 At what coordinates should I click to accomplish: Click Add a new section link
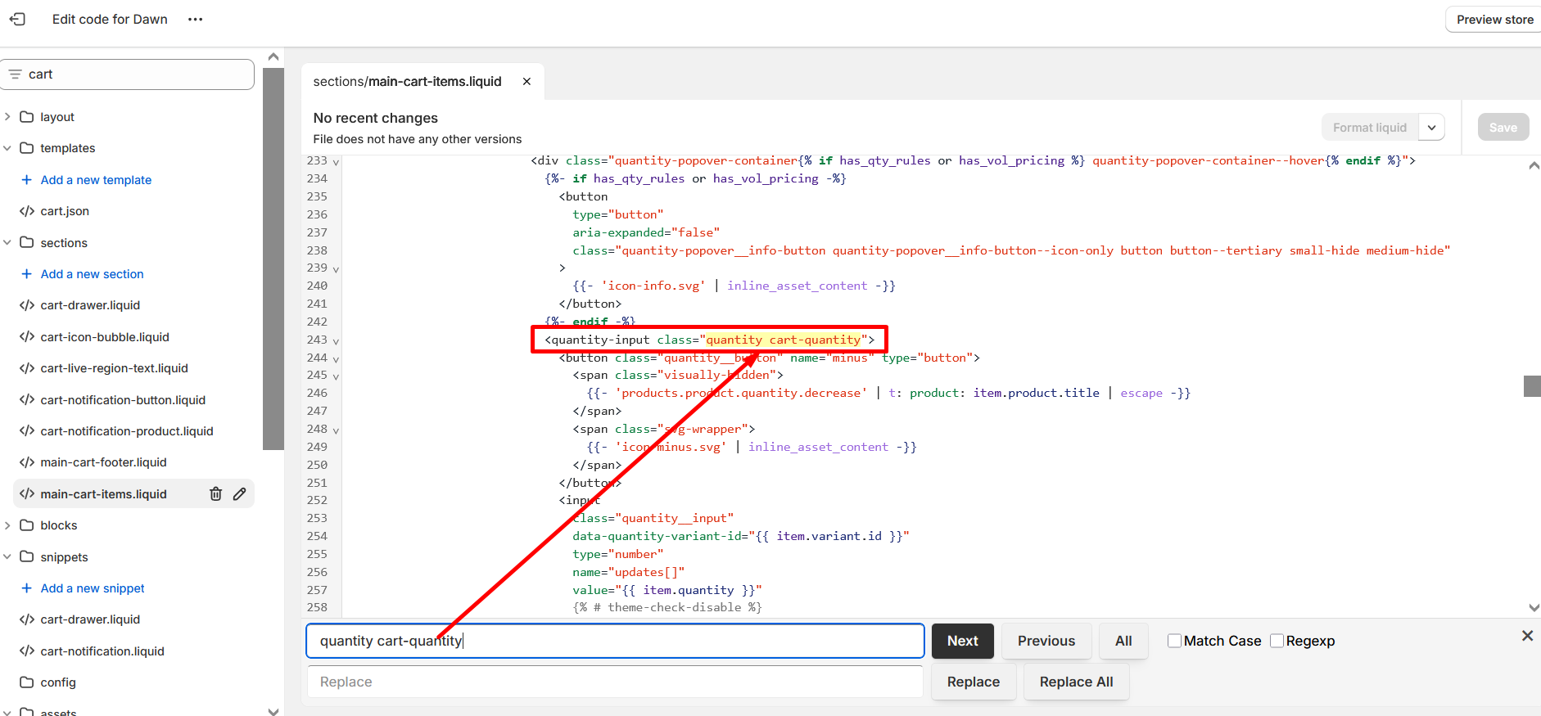pyautogui.click(x=92, y=273)
